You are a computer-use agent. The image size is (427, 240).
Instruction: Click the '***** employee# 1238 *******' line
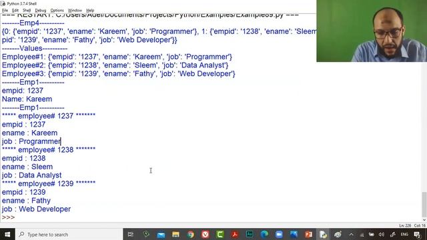[49, 150]
